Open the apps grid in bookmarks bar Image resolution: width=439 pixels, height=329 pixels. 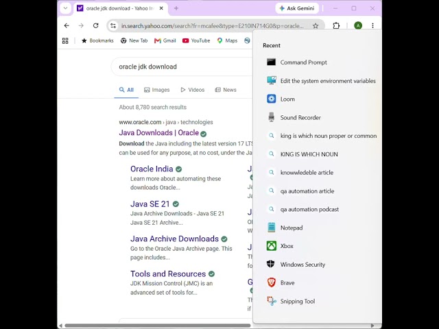point(65,41)
